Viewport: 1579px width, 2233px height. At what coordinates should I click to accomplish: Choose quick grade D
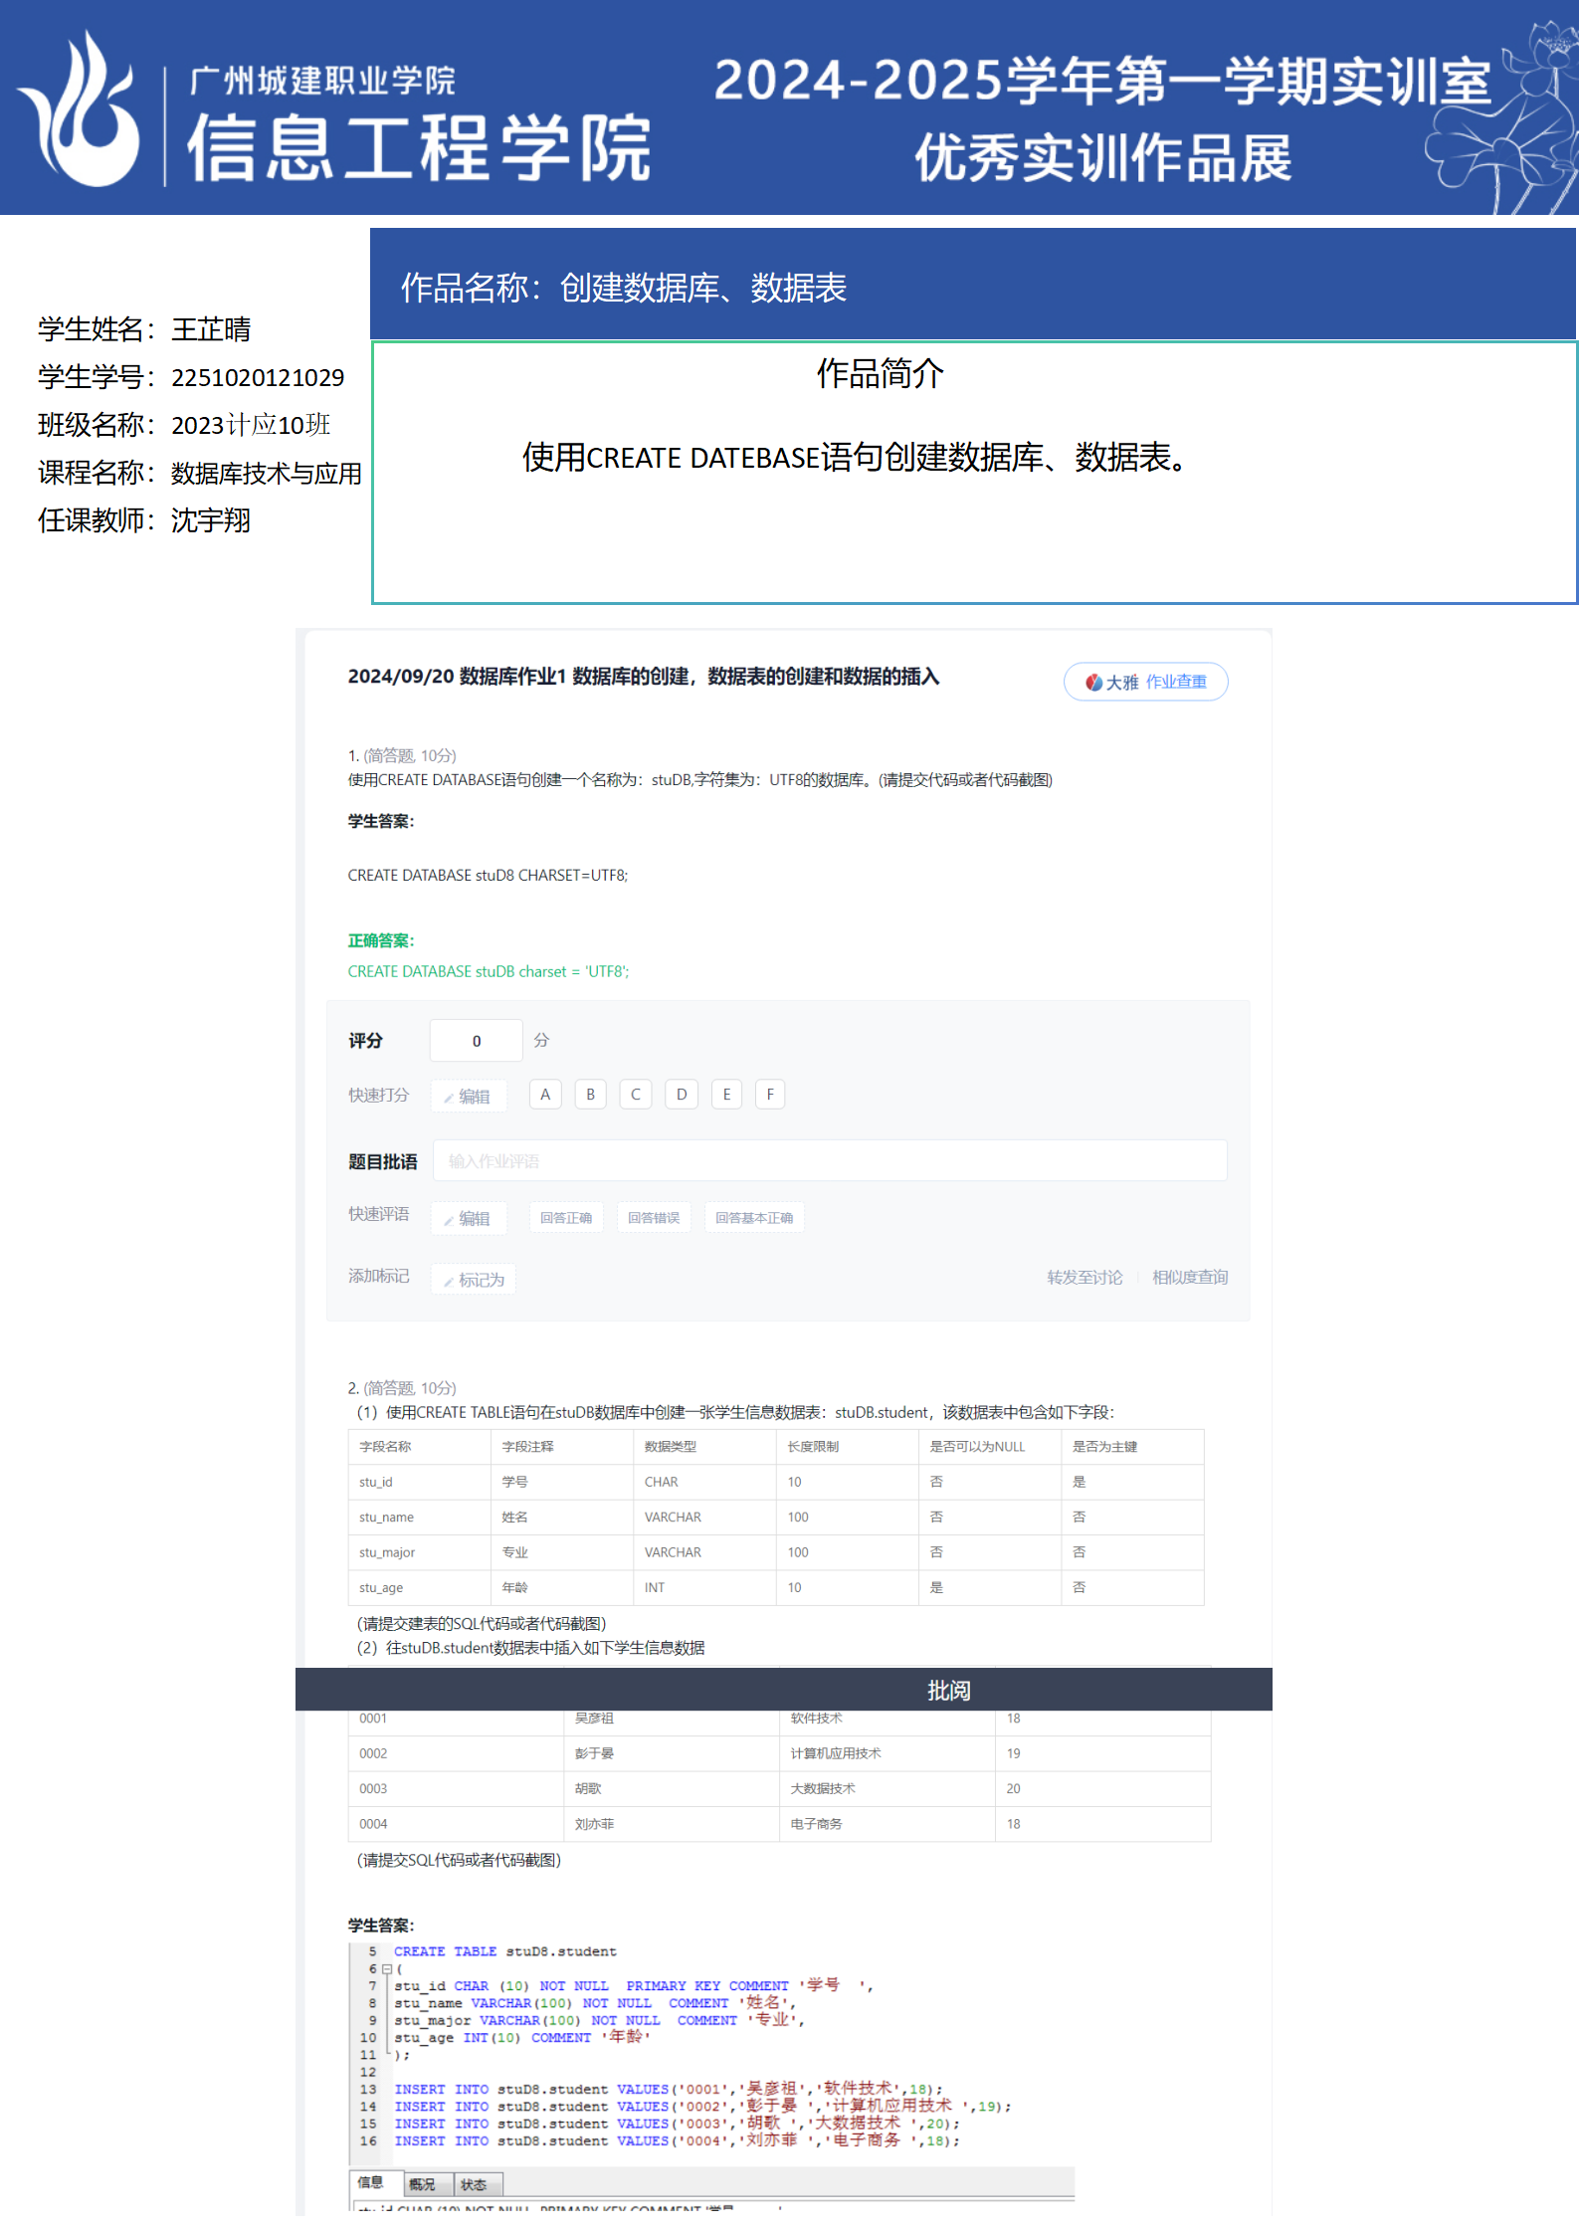tap(681, 1095)
